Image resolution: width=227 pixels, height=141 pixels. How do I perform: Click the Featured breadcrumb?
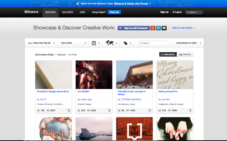61,54
